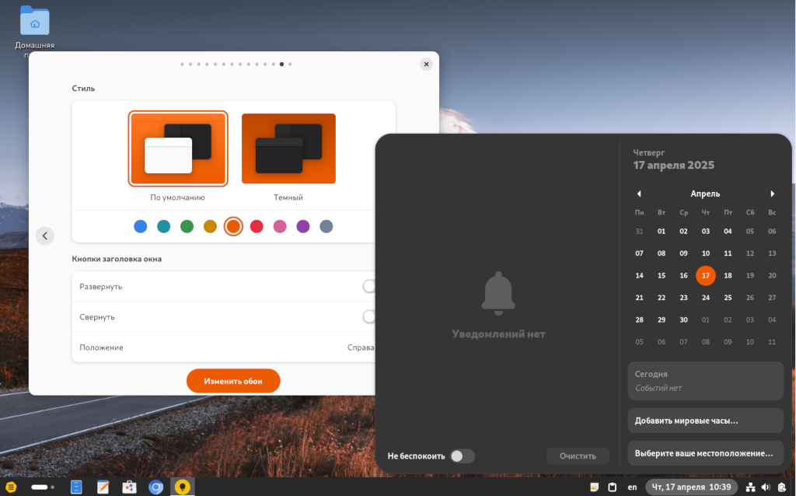Open the Положение dropdown showing Справа

coord(361,348)
